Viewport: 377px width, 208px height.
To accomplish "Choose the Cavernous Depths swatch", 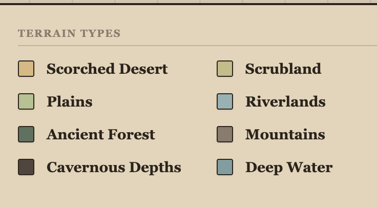I will pyautogui.click(x=26, y=167).
